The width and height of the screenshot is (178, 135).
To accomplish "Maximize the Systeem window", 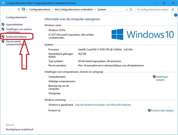I will [x=164, y=3].
